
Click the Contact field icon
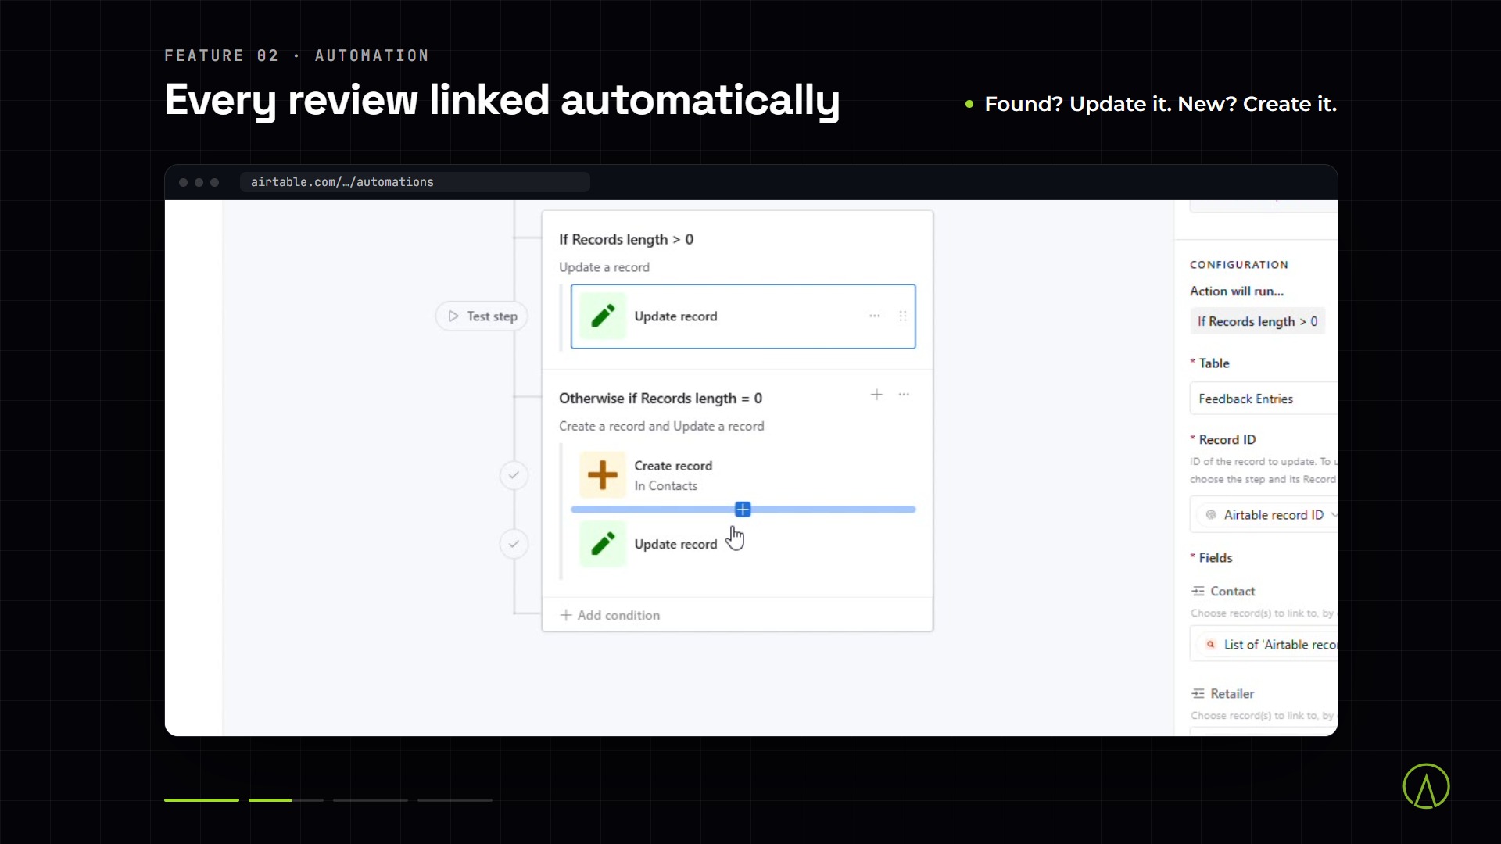pyautogui.click(x=1198, y=592)
